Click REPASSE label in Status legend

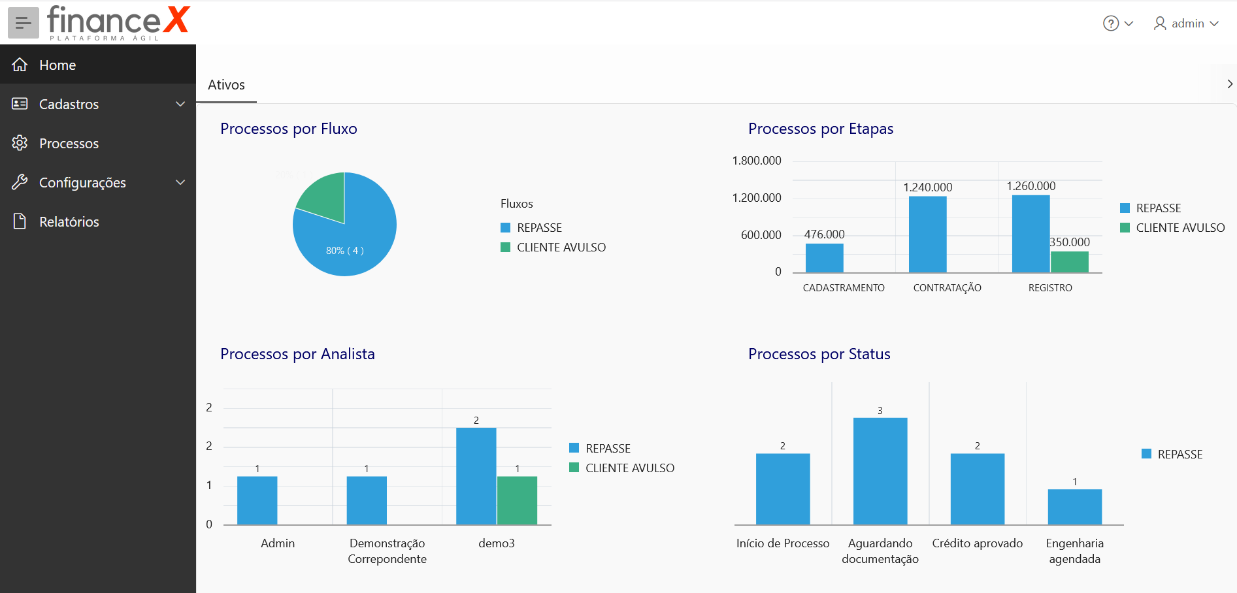(x=1180, y=454)
